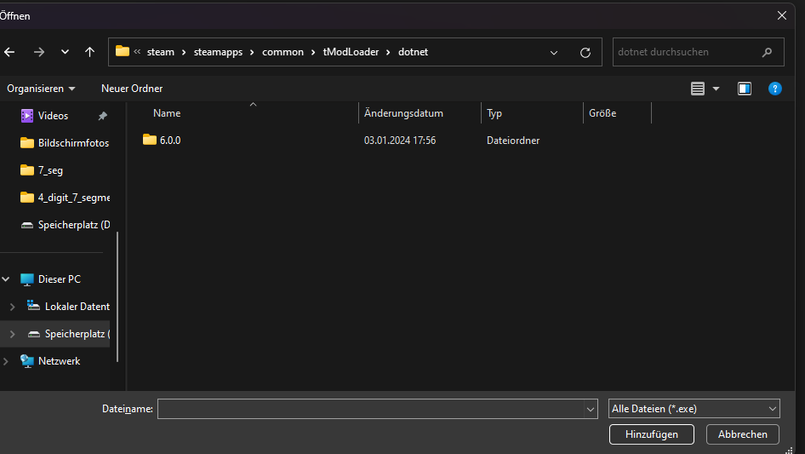Click the Dateiordner type cell

513,141
